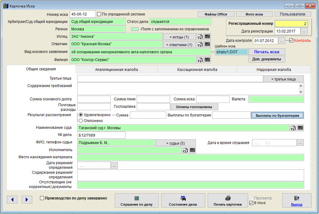
Task: Enable По упрощенной системе checkbox
Action: pos(99,14)
